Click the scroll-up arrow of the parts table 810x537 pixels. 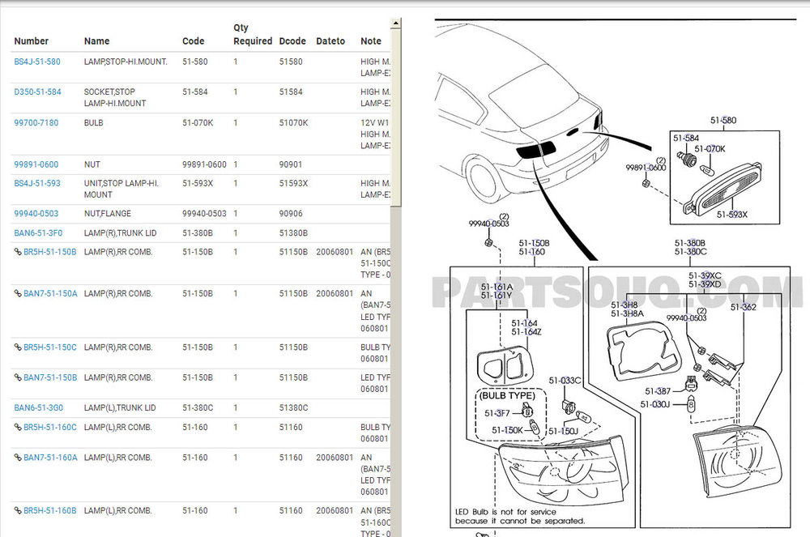tap(396, 23)
